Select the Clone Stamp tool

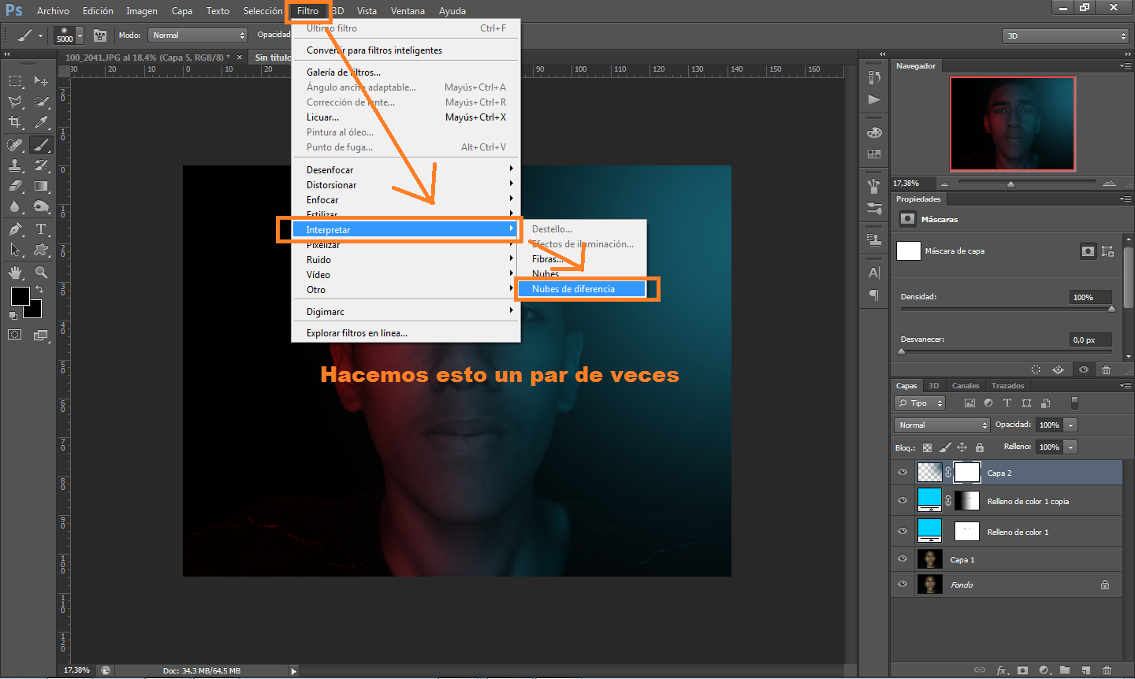tap(15, 165)
